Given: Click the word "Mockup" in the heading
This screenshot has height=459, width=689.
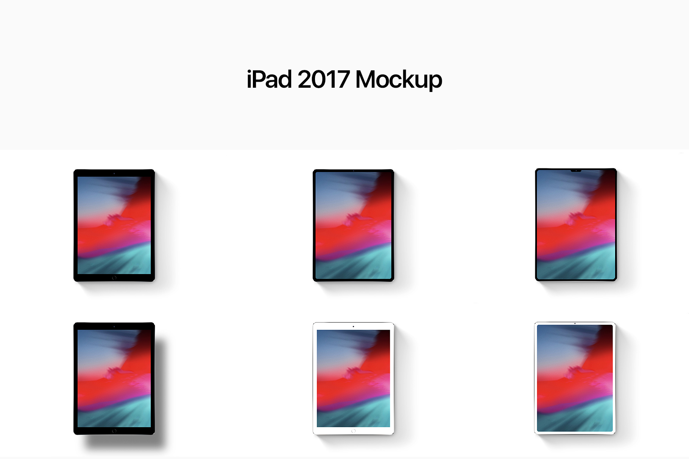Looking at the screenshot, I should pyautogui.click(x=399, y=80).
